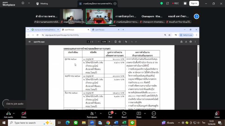The image size is (225, 126).
Task: Open the Participants panel
Action: 92,113
